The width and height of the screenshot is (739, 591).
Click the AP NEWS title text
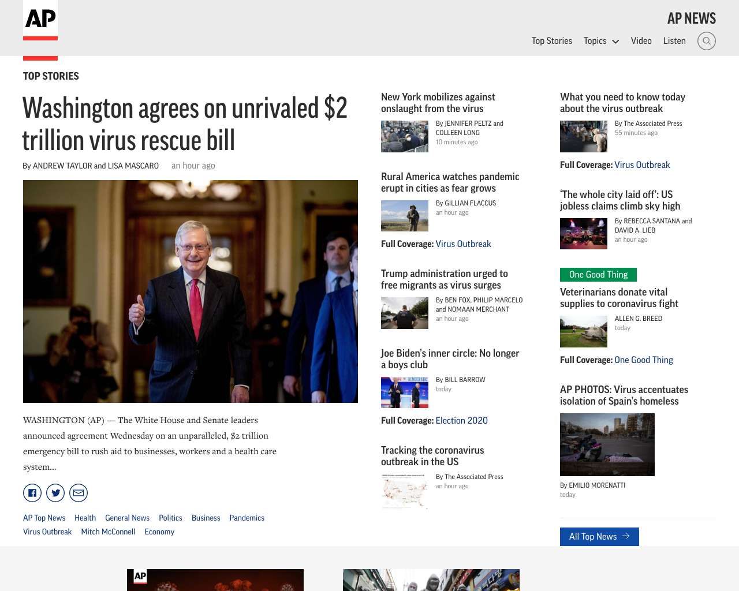[x=691, y=18]
